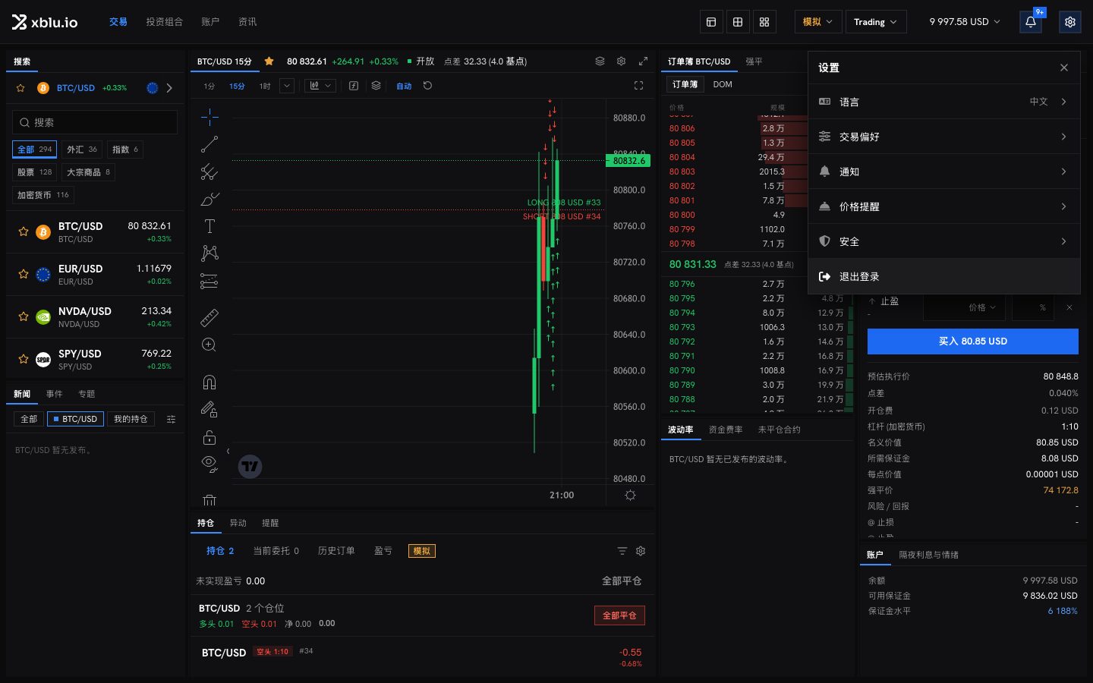Open the notifications bell
The image size is (1093, 683).
(x=1031, y=22)
